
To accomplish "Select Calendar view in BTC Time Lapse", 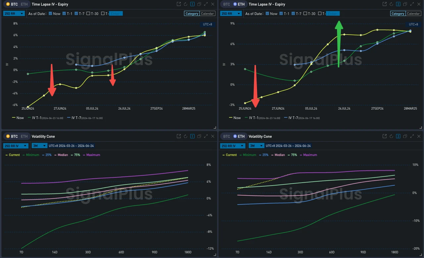I will [x=207, y=14].
